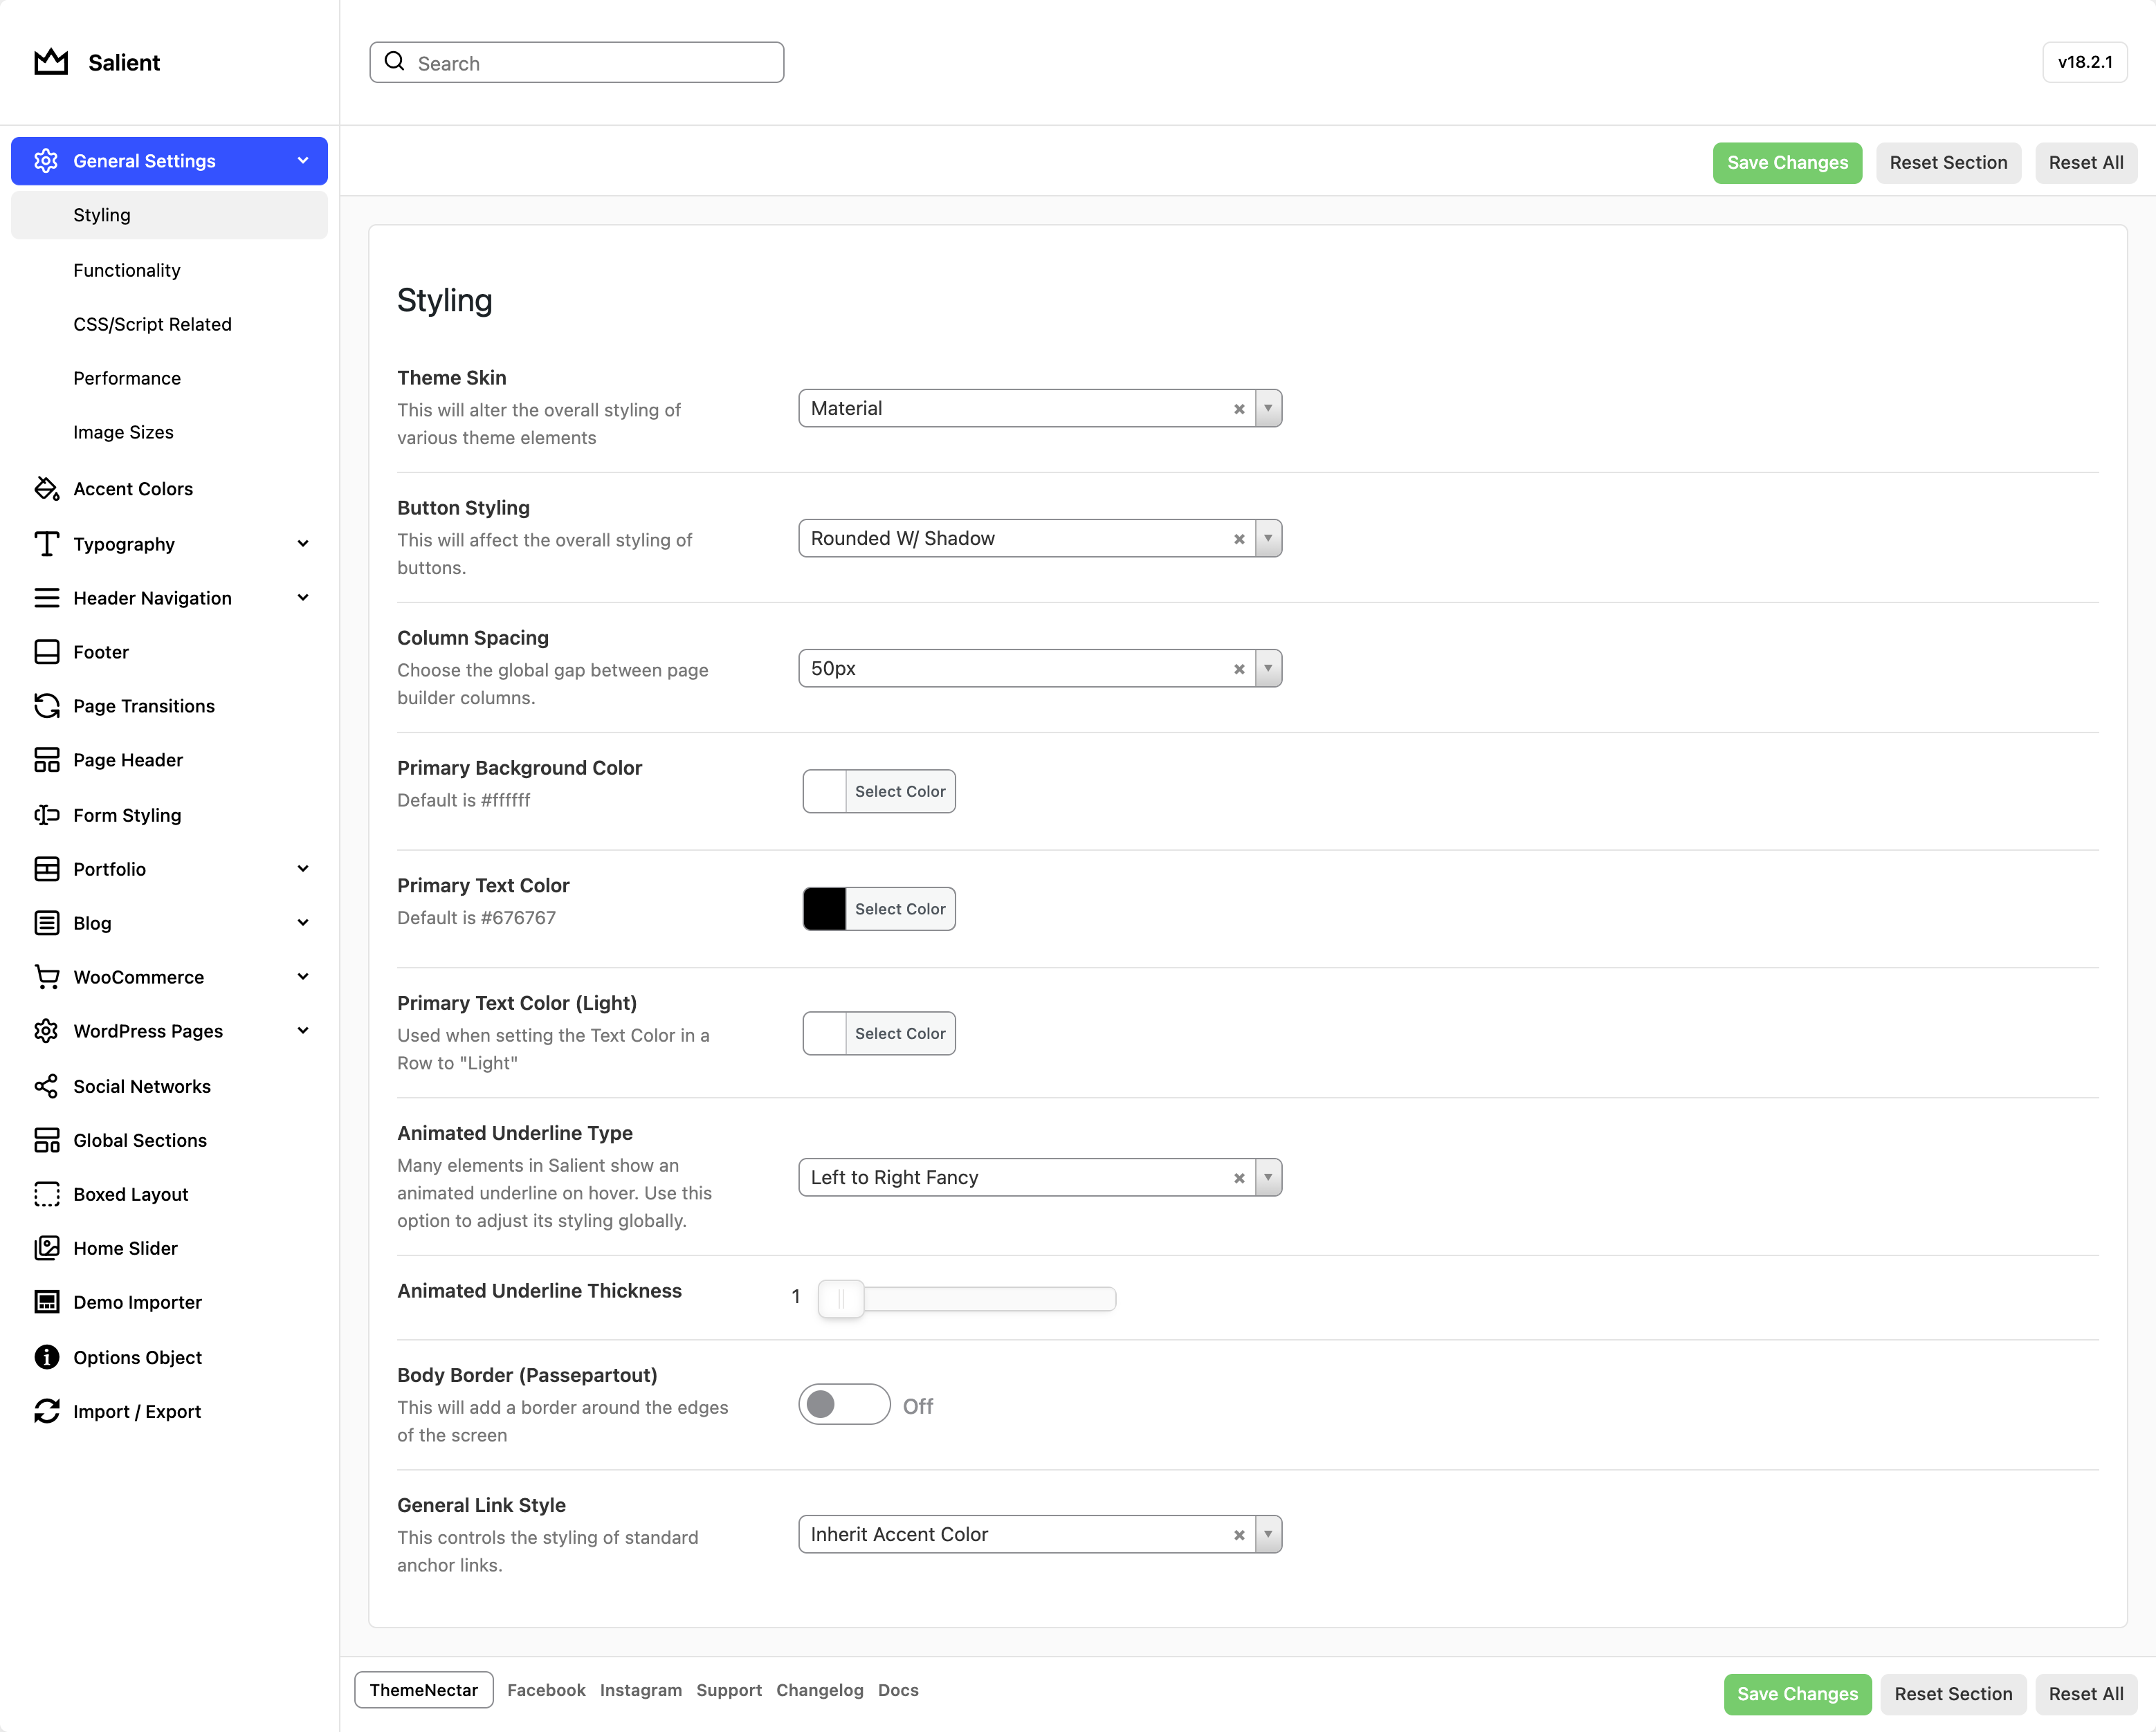
Task: Click the WooCommerce cart icon
Action: (46, 977)
